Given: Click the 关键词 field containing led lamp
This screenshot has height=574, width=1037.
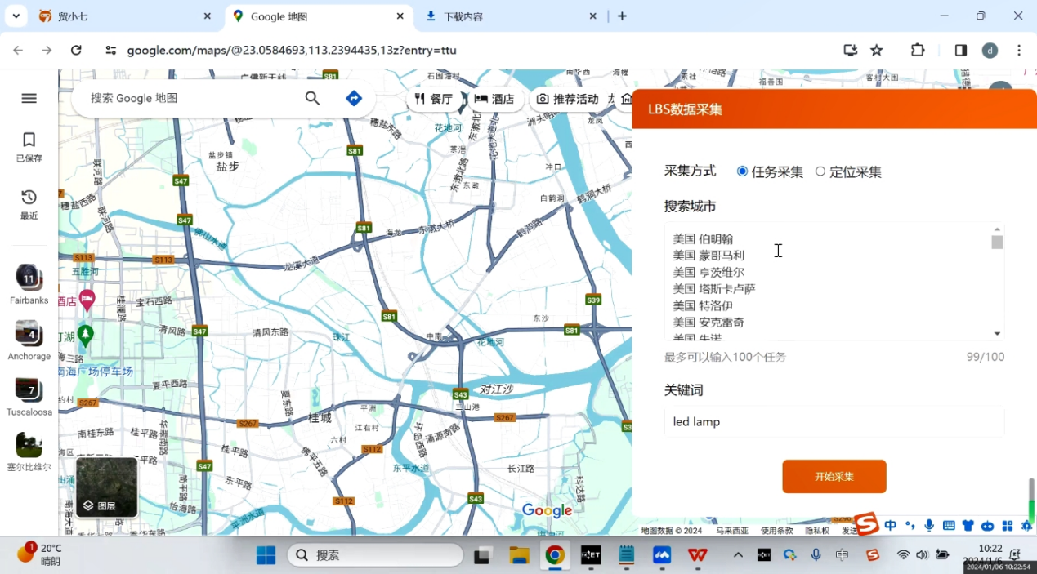Looking at the screenshot, I should click(834, 421).
